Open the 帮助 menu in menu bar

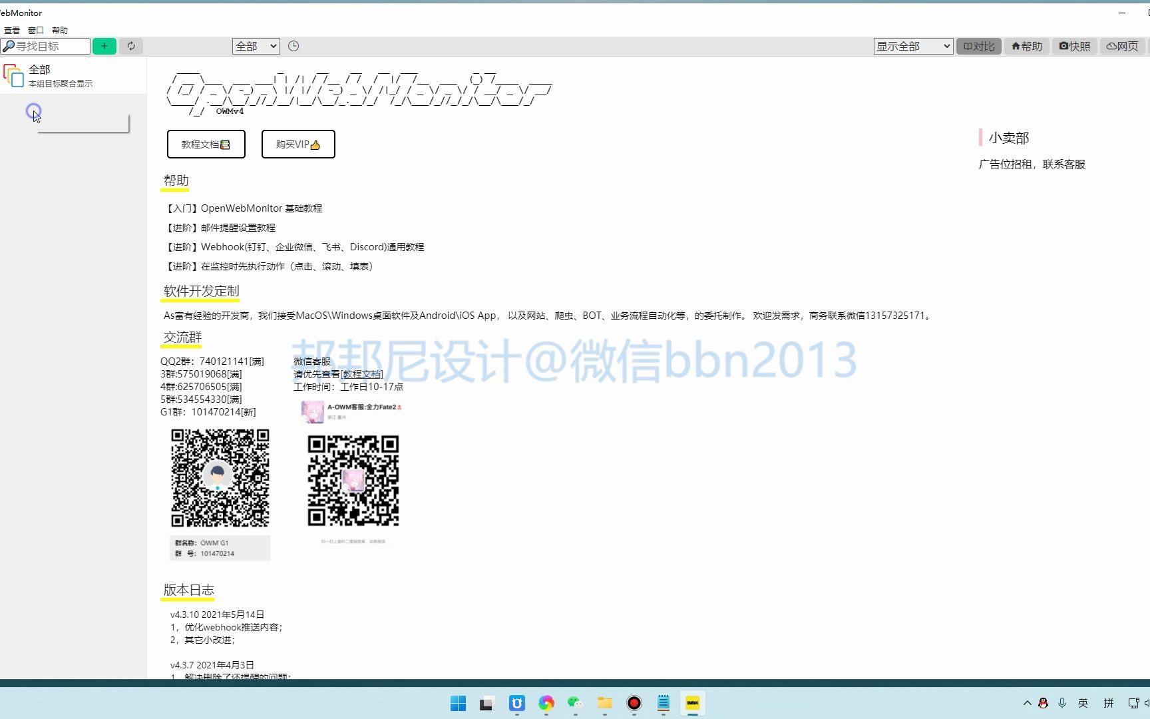coord(60,30)
